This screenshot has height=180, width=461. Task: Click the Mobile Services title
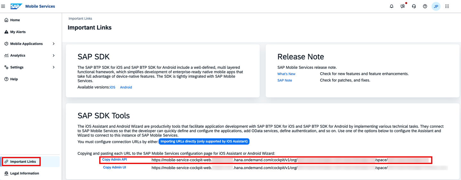(40, 6)
